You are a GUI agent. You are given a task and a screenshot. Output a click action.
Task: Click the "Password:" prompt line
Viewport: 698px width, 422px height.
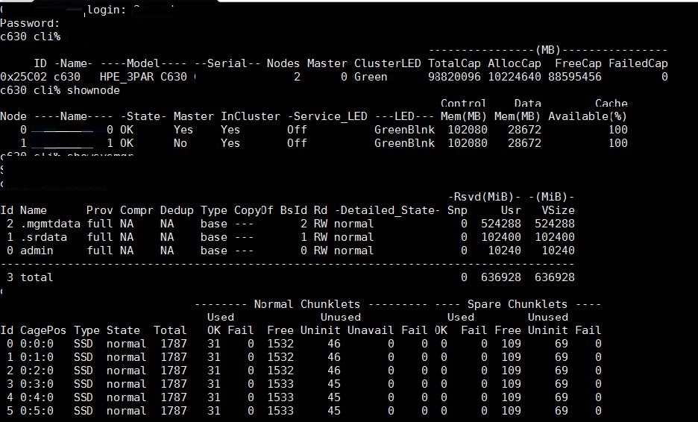[x=30, y=23]
